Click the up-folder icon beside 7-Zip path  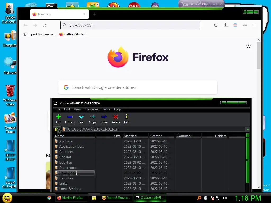click(x=57, y=130)
